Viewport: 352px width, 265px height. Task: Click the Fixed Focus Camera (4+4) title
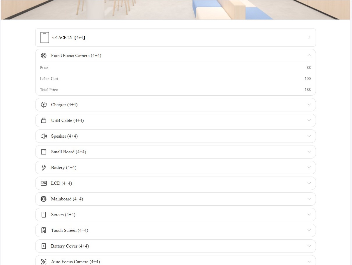tap(76, 56)
